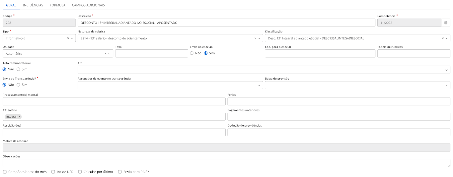Screen dimensions: 453x177
Task: Tick the Incide DSR checkbox
Action: (53, 172)
